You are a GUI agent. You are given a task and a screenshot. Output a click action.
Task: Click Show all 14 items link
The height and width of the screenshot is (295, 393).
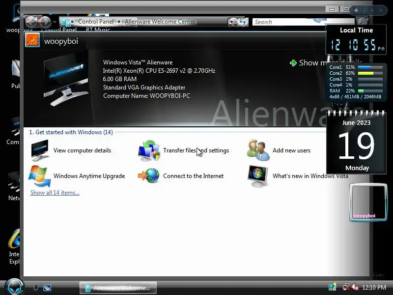click(55, 193)
